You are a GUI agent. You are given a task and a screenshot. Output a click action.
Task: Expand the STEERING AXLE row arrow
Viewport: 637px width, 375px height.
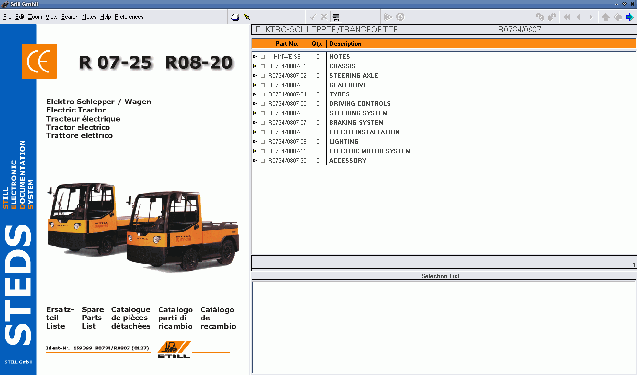tap(255, 76)
